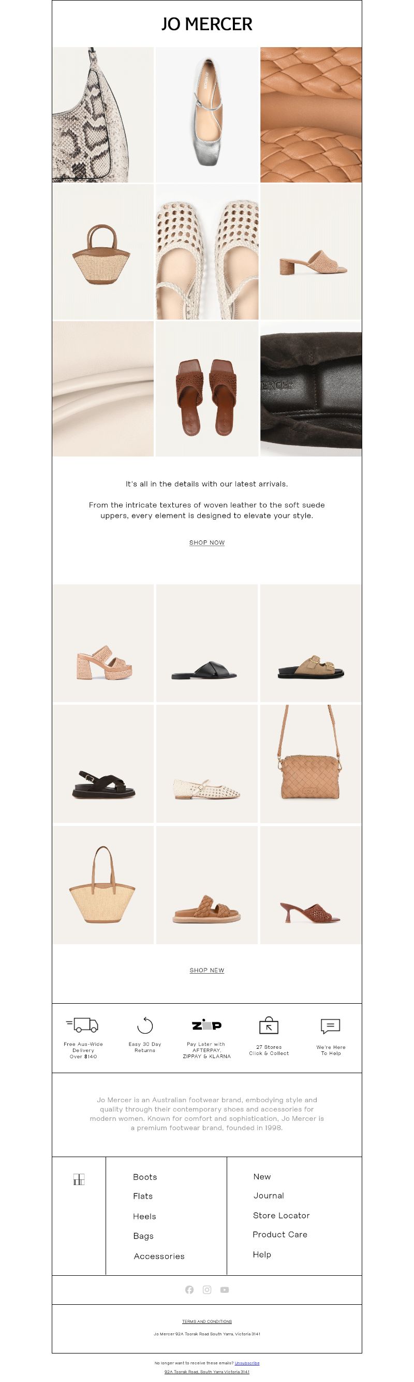Open the Boots footer menu item

coord(145,1176)
